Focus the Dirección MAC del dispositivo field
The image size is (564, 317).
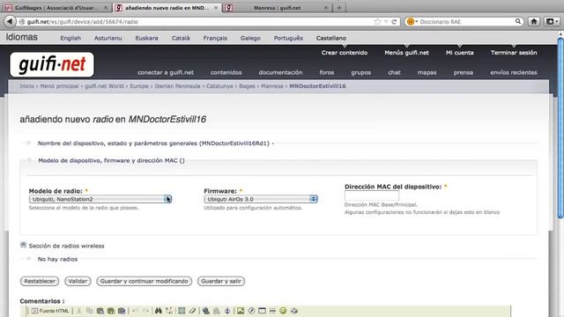pos(372,195)
